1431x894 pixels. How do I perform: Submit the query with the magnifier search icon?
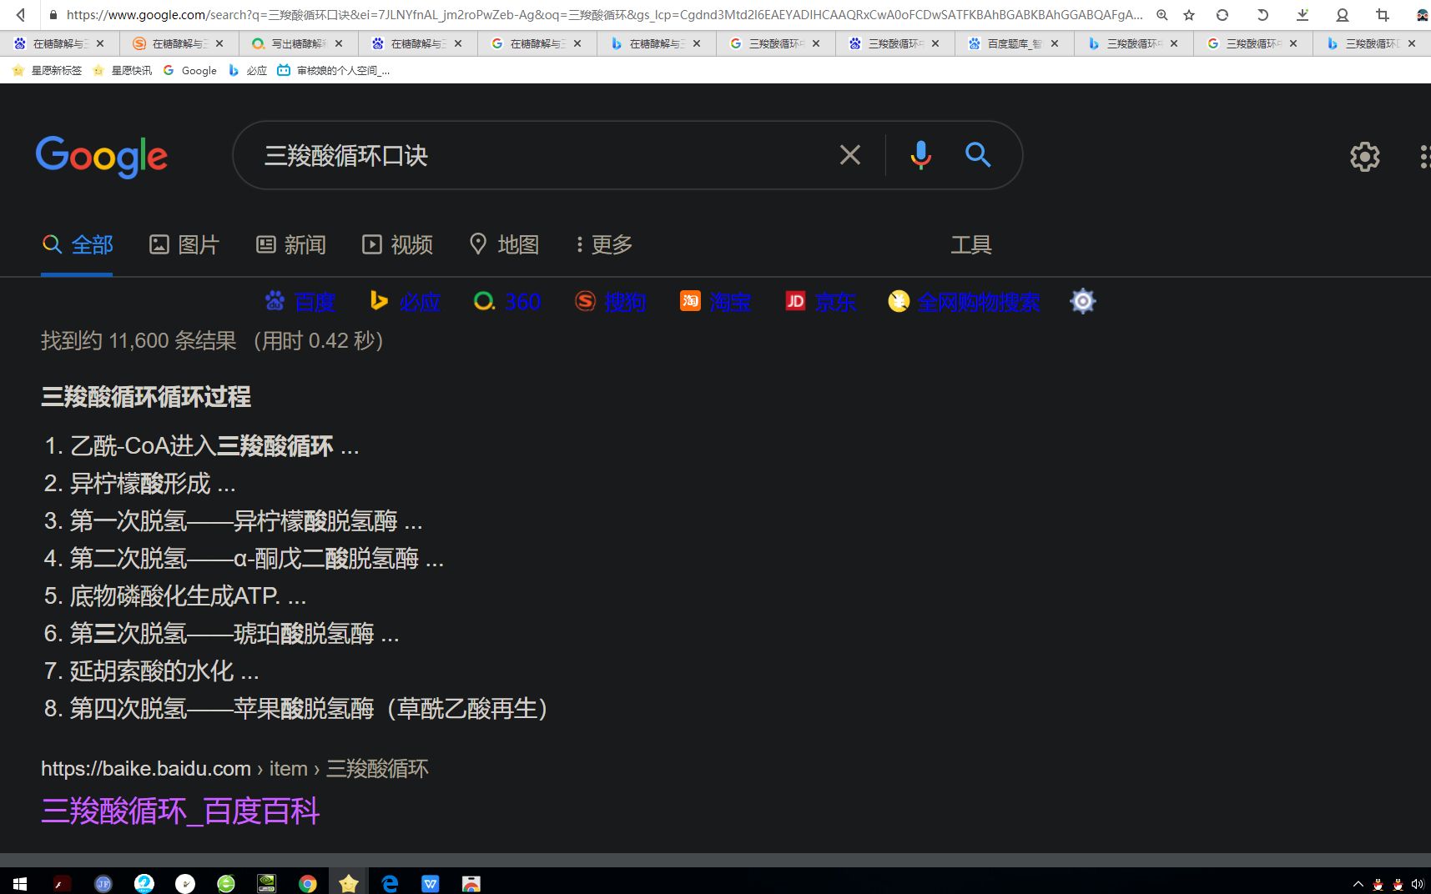coord(977,155)
